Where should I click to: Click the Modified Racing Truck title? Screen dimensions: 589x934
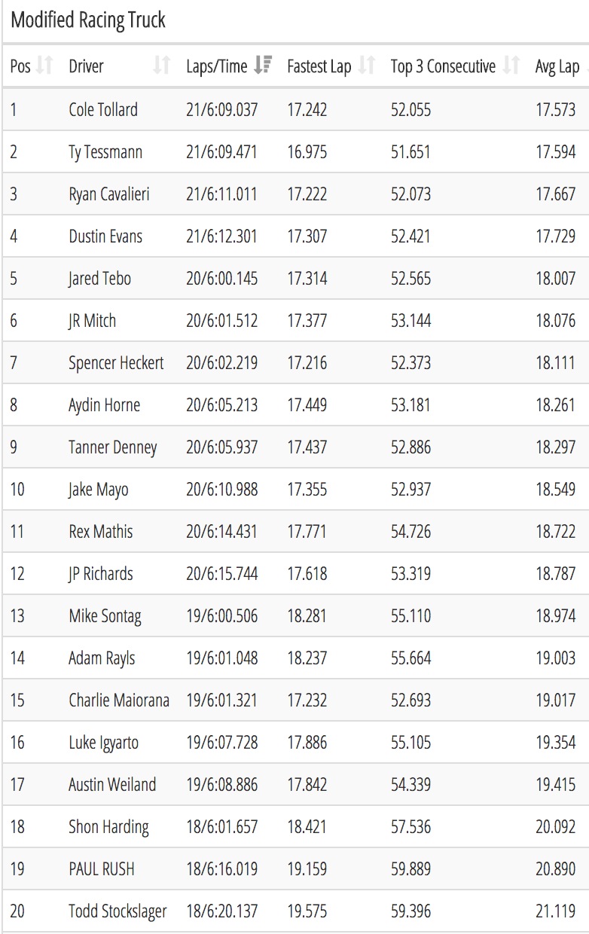tap(87, 20)
